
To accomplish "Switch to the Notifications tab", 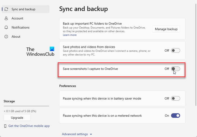I will coord(21,27).
